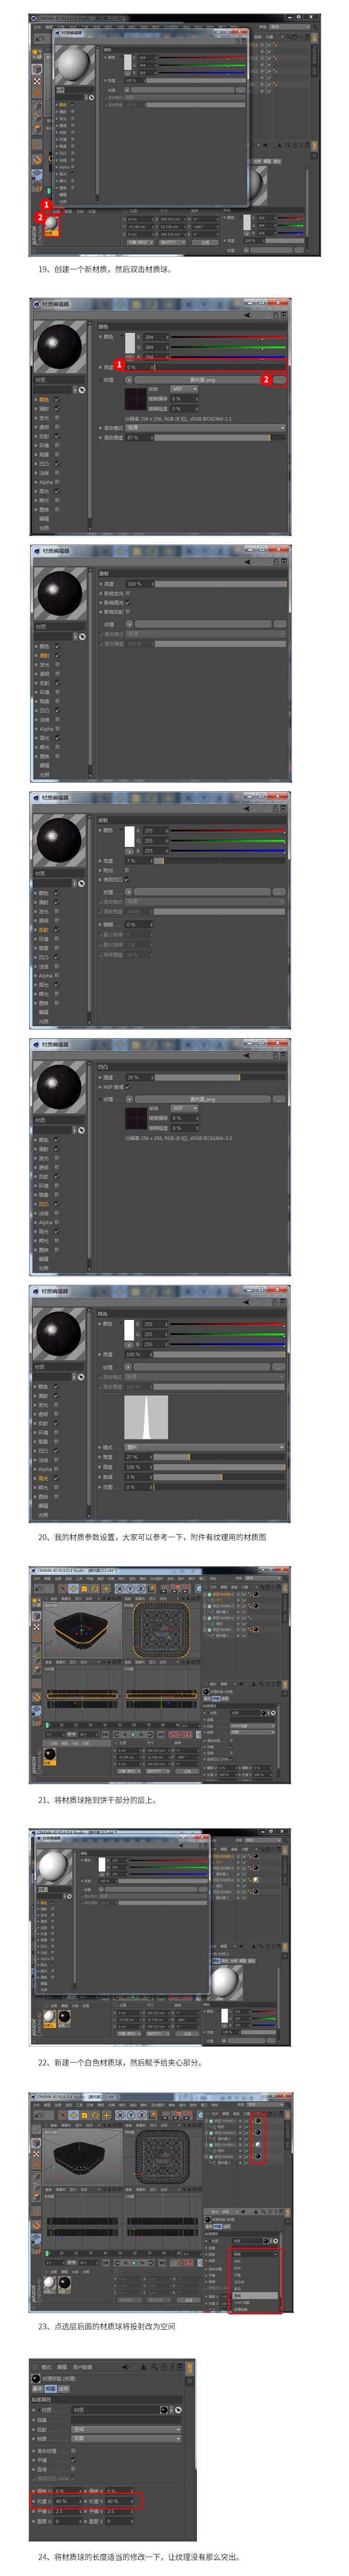Click the live selection tool in the step 21 toolbar
This screenshot has height=2576, width=349.
(x=62, y=1588)
